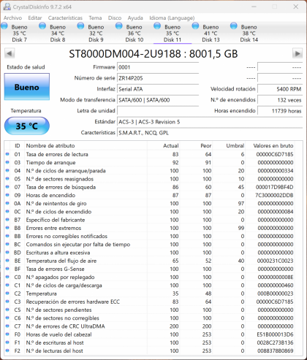Select Disk 10 status tab
The image size is (307, 360).
coord(134,33)
